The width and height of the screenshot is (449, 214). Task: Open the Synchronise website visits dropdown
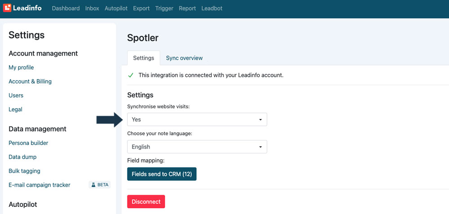(197, 119)
